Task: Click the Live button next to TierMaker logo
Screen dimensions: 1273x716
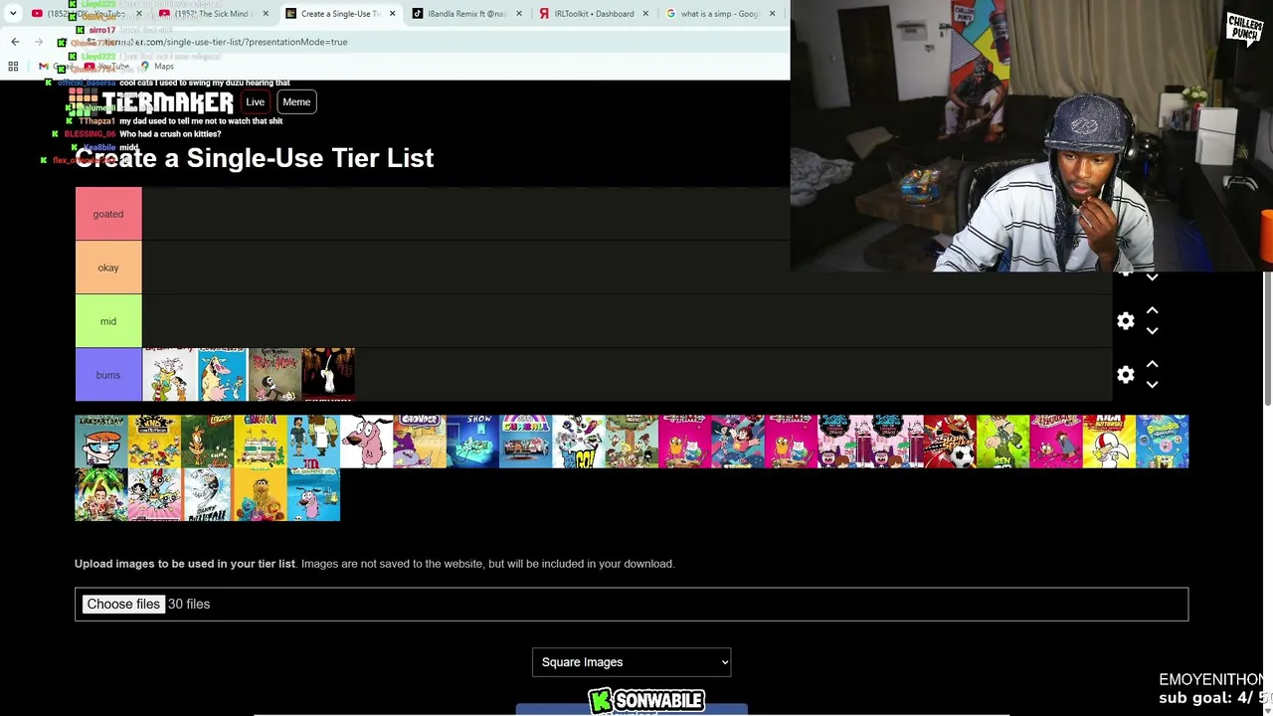Action: (x=256, y=101)
